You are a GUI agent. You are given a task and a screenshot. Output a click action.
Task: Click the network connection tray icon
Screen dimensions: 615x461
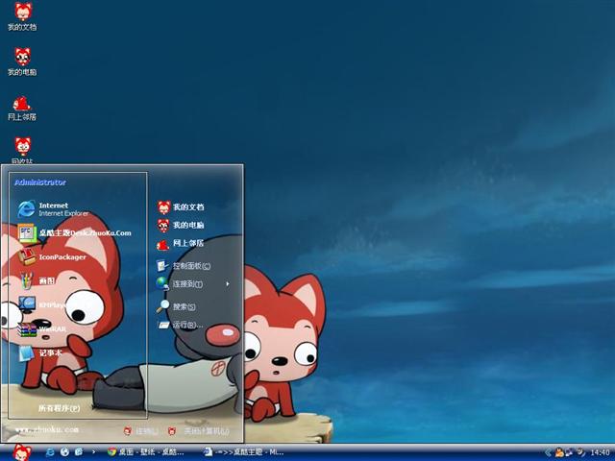click(x=569, y=452)
